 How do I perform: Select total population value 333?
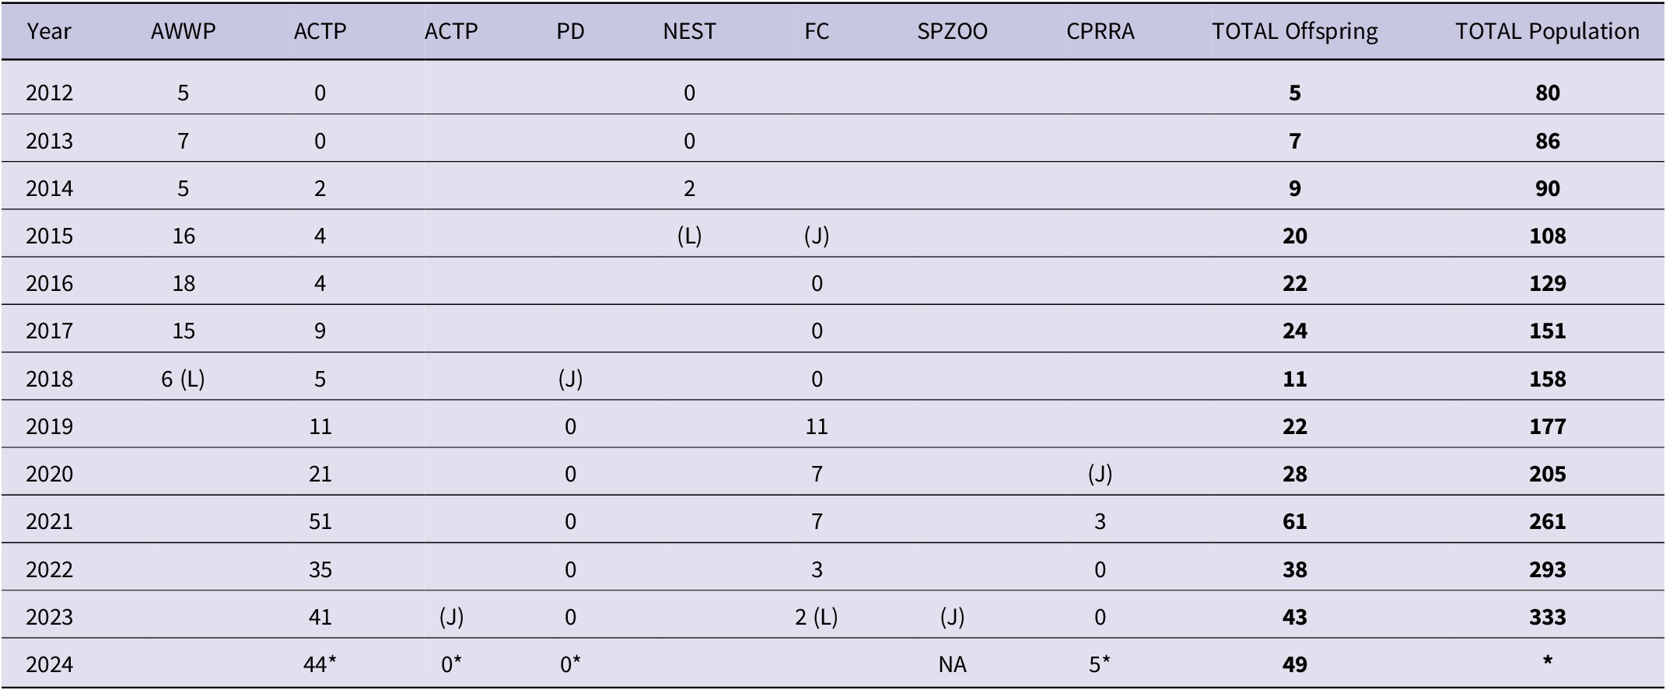click(1547, 617)
